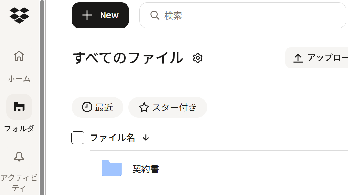Screen dimensions: 348x195
Task: Click the star icon in スター付き filter
Action: (144, 107)
